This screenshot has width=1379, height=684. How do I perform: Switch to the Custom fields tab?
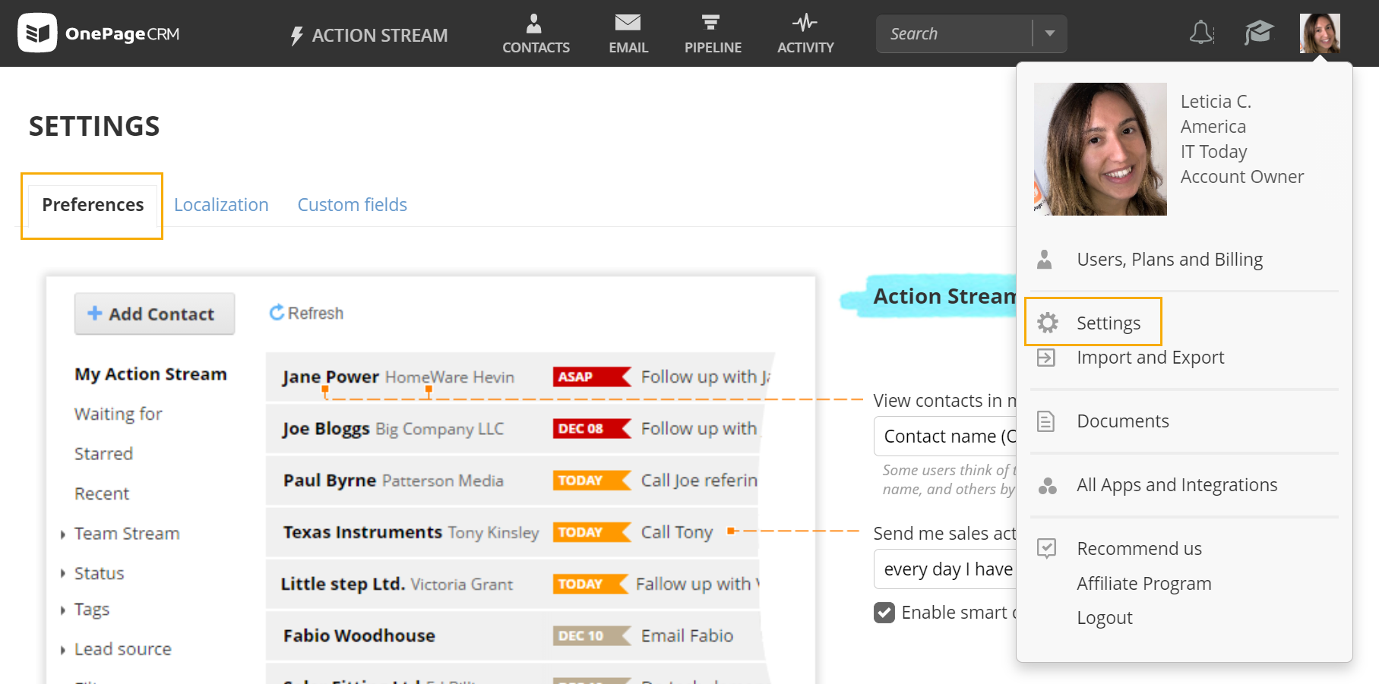coord(353,205)
